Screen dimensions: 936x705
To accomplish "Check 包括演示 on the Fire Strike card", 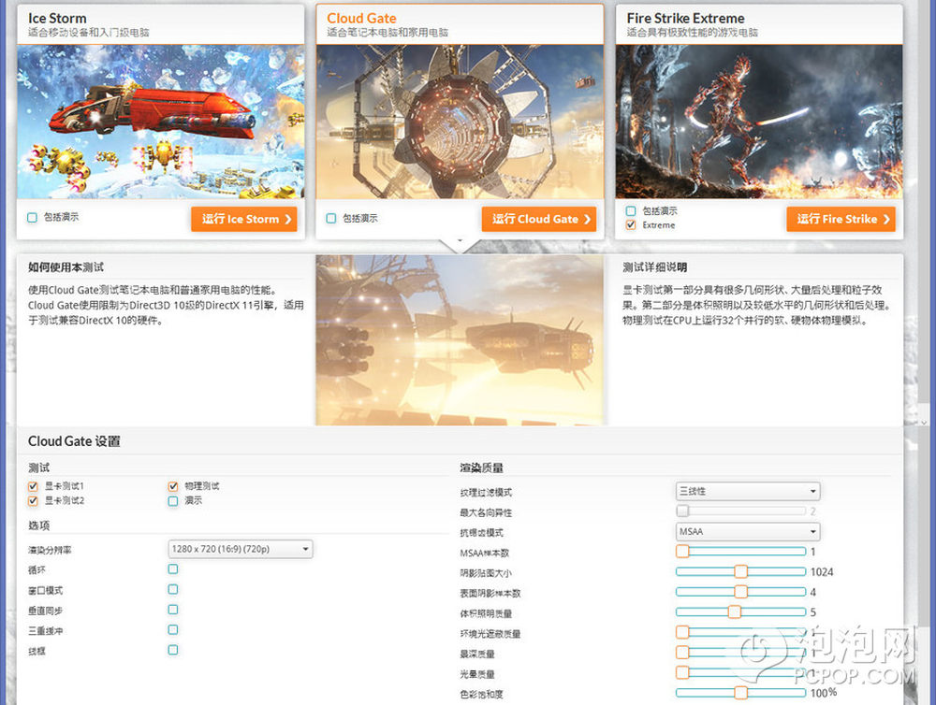I will pos(630,210).
